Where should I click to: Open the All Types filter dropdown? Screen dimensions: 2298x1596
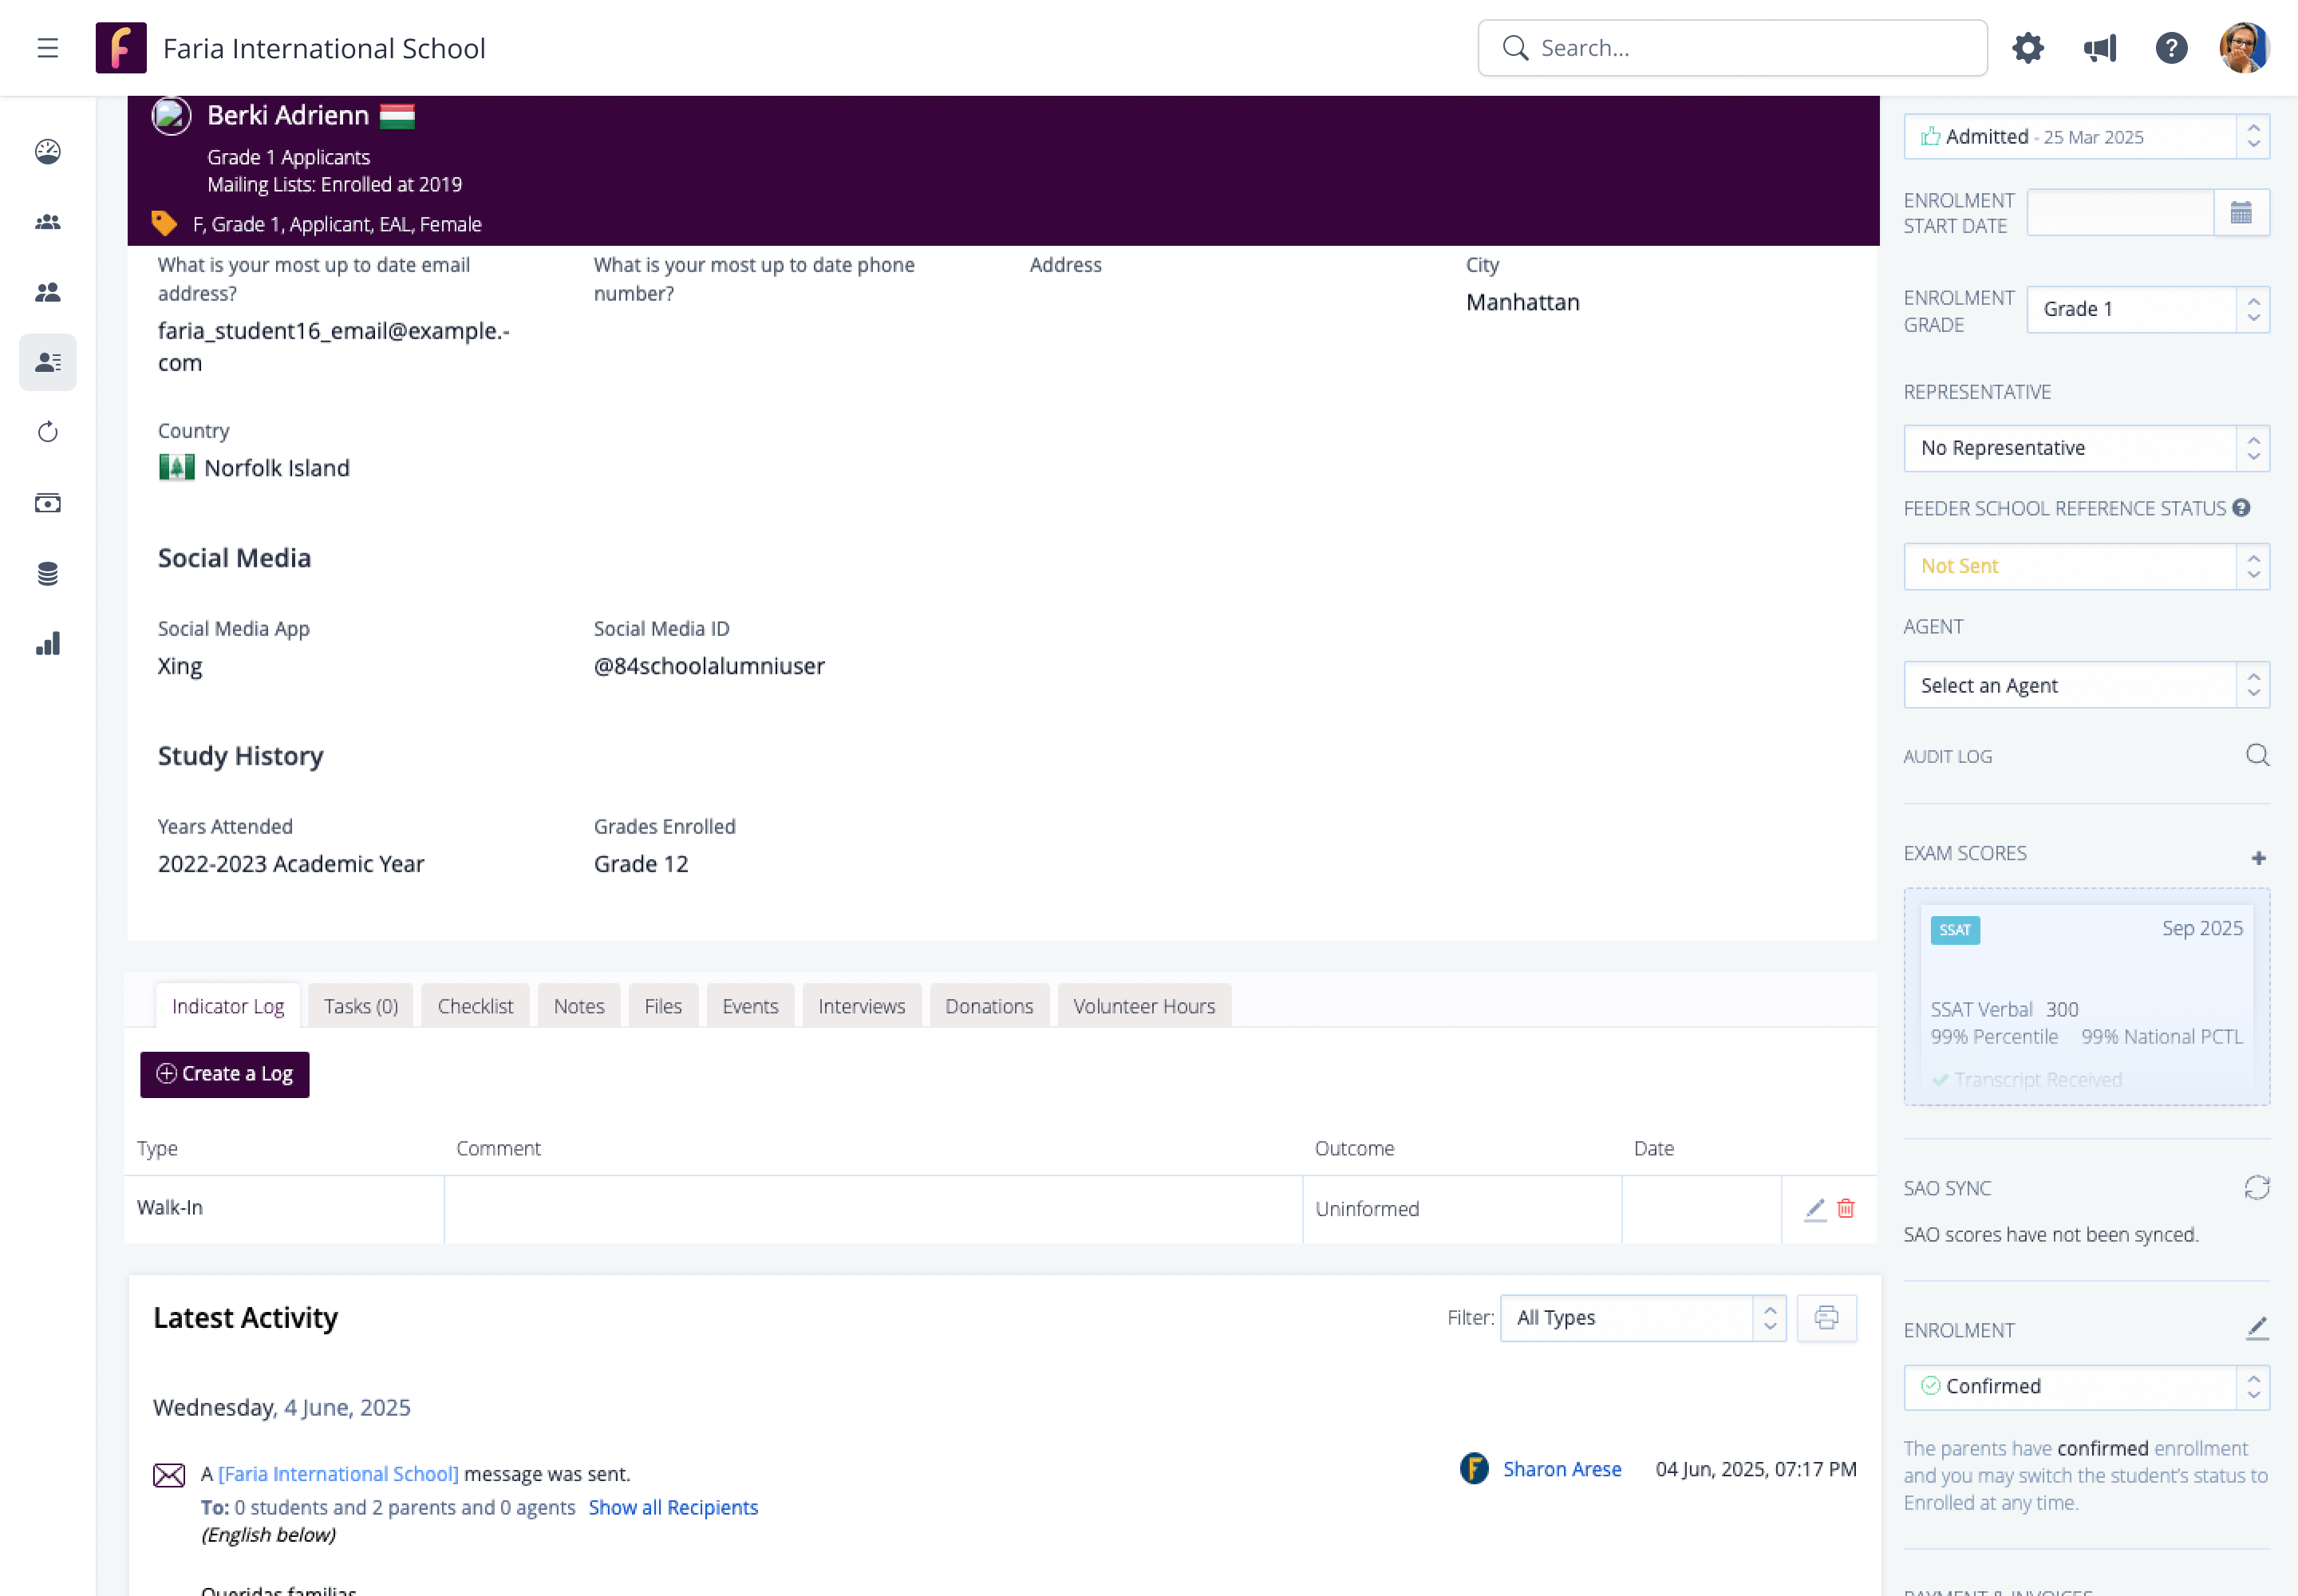[1642, 1317]
